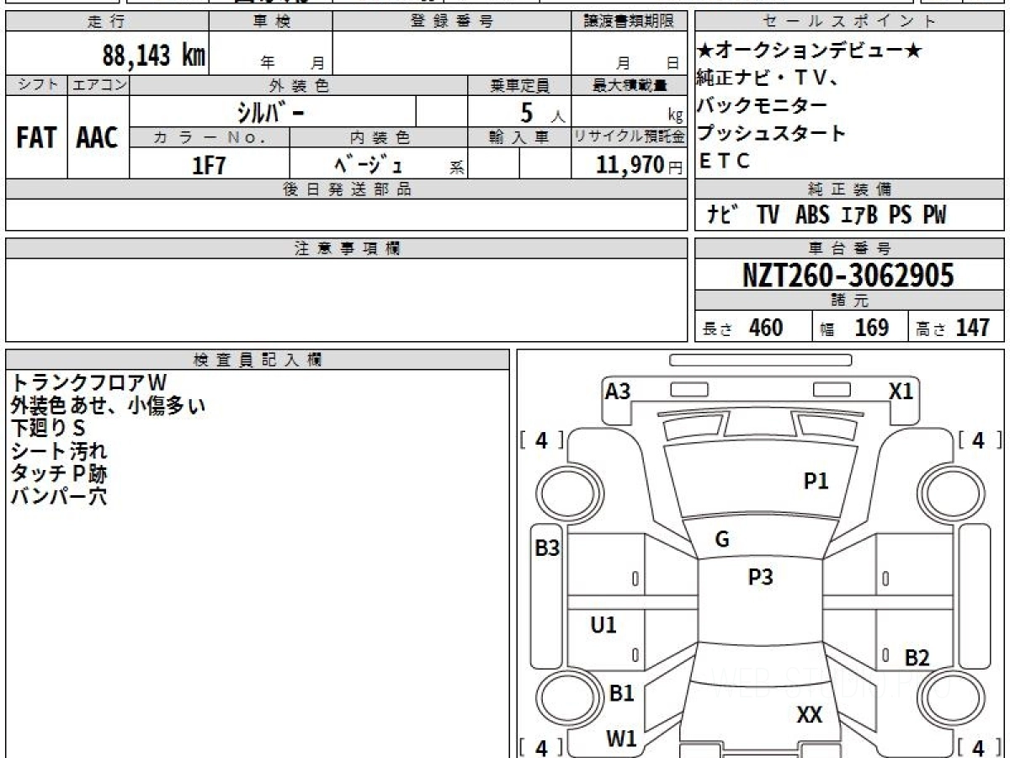The image size is (1010, 758).
Task: Click the length value 460
Action: [x=766, y=327]
